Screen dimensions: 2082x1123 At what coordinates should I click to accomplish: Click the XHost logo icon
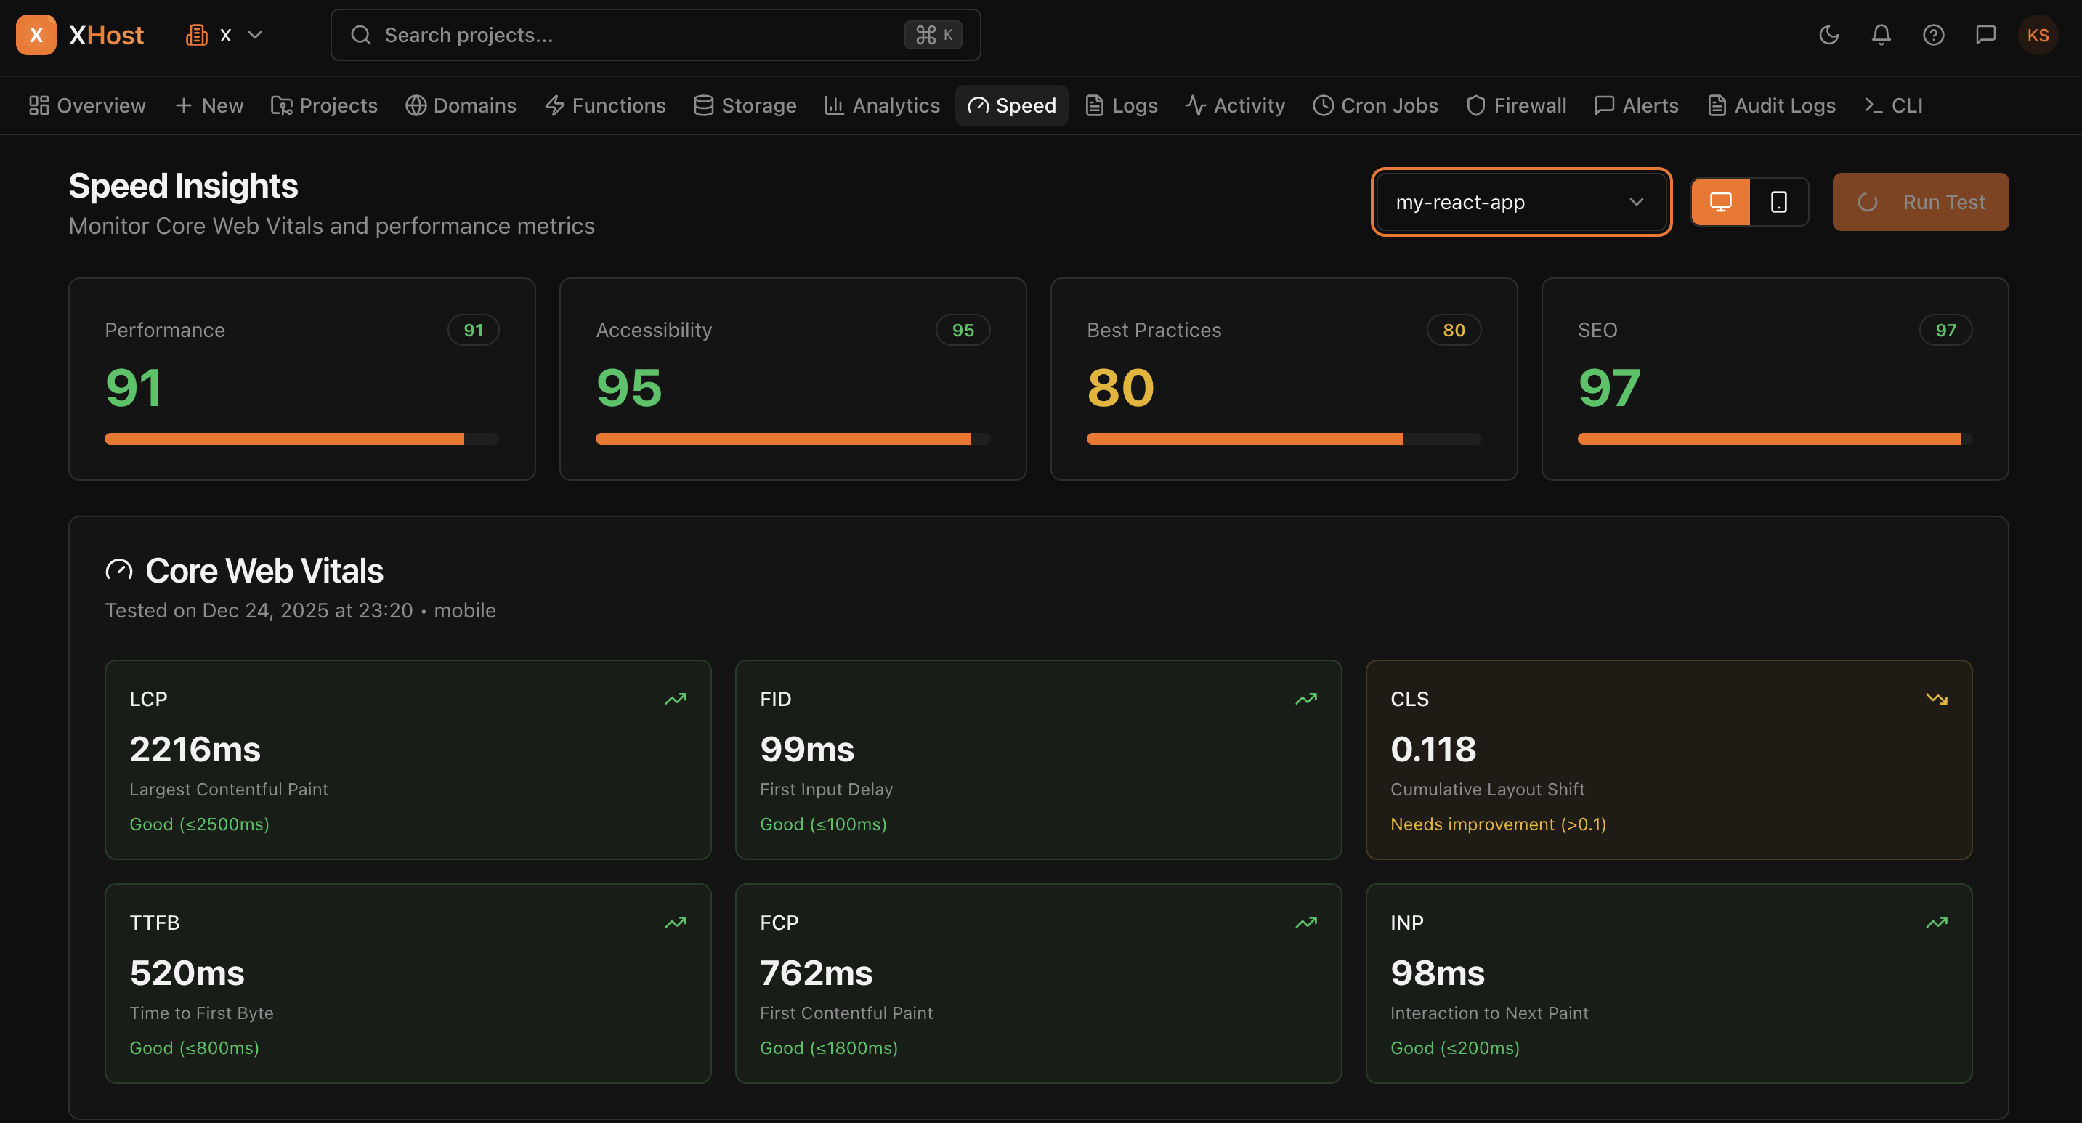(x=36, y=35)
